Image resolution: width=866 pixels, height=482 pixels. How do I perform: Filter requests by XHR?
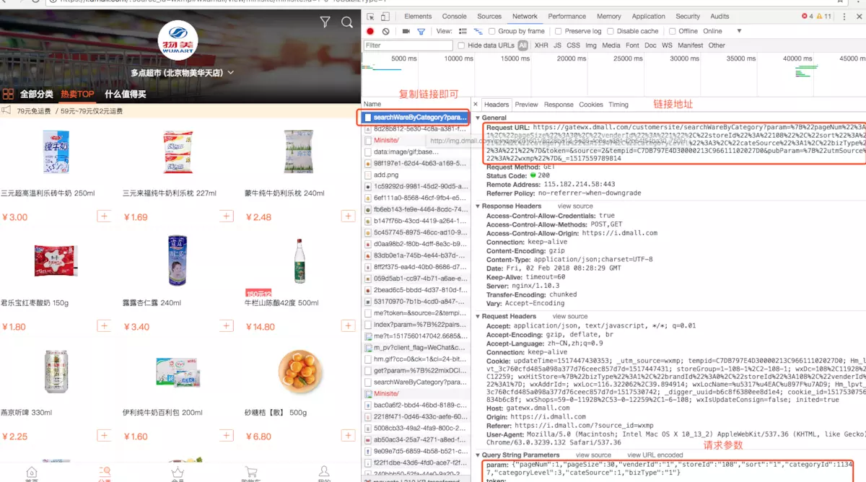pyautogui.click(x=541, y=45)
